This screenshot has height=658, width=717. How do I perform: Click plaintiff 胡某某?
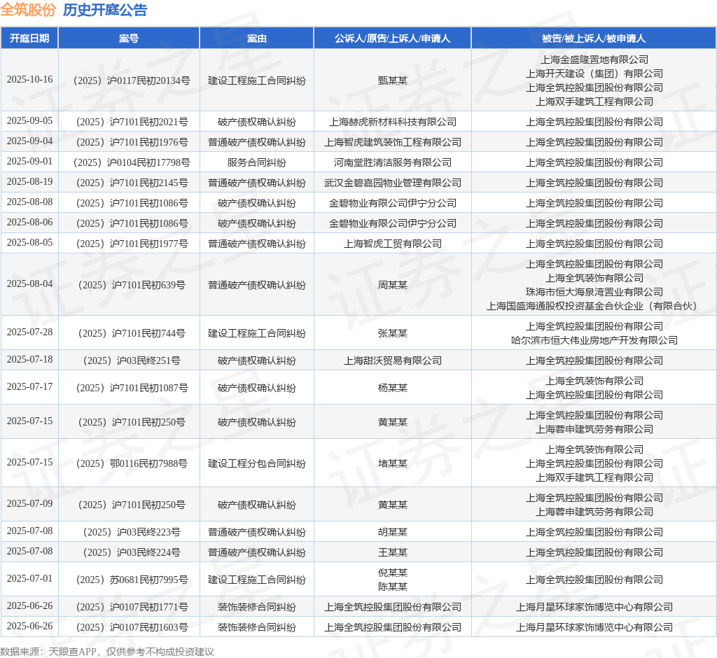(x=392, y=532)
